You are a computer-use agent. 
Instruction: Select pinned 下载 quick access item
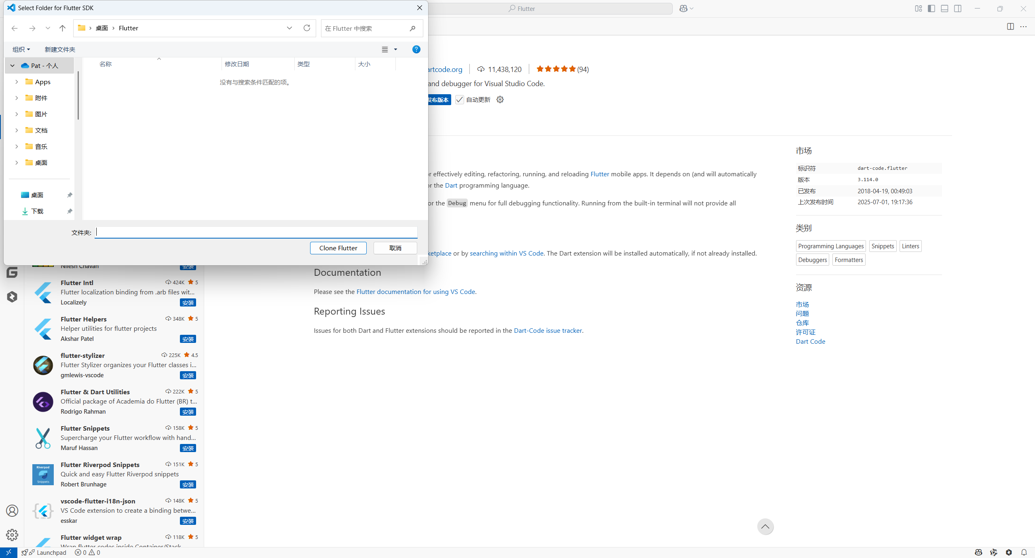pos(37,211)
